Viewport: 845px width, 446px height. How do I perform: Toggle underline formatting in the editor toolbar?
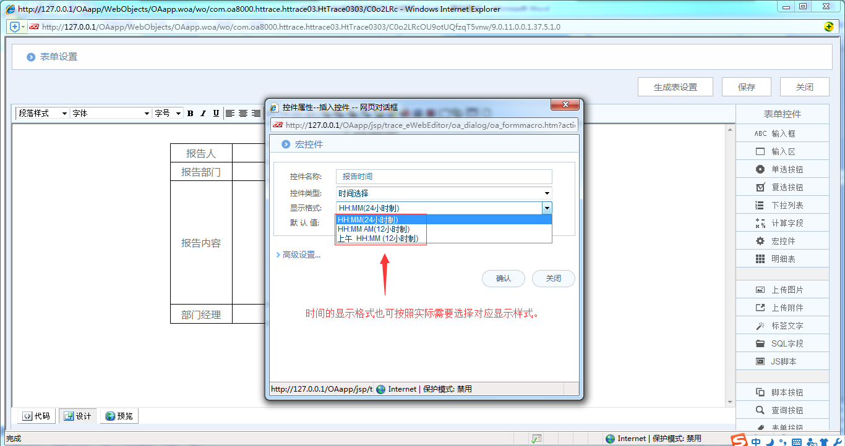(x=215, y=113)
